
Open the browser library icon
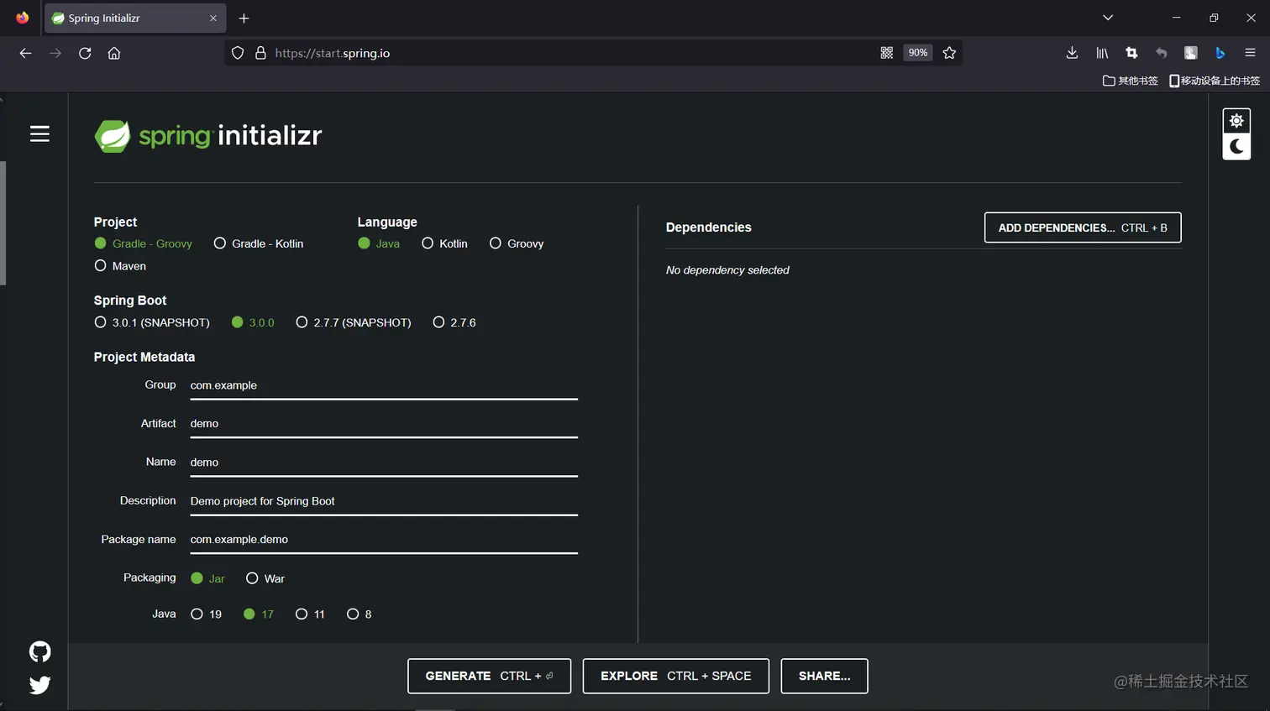pyautogui.click(x=1102, y=53)
